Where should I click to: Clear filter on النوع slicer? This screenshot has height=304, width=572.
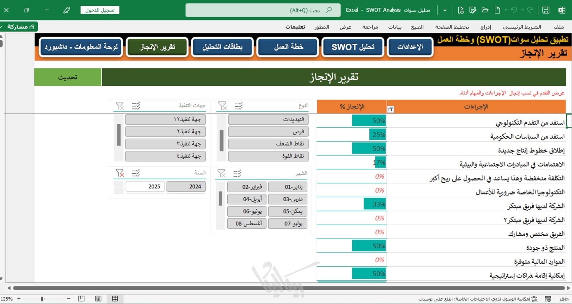pyautogui.click(x=222, y=106)
